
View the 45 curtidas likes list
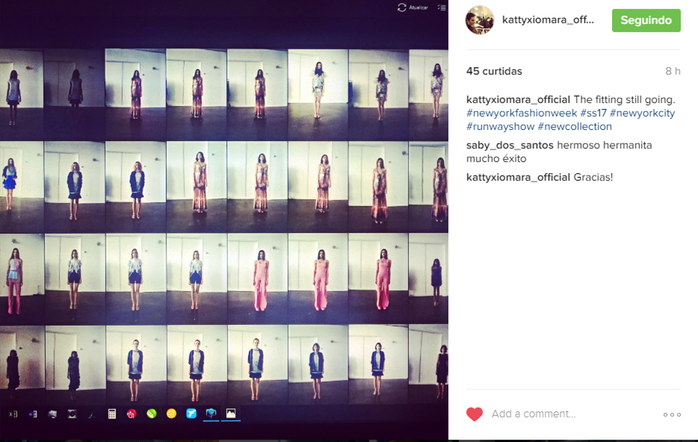pos(494,71)
